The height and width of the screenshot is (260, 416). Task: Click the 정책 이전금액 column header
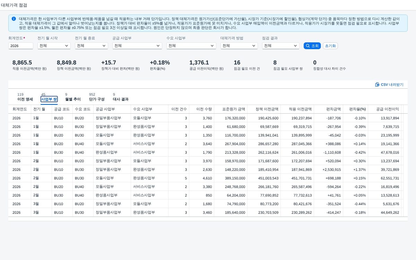264,109
